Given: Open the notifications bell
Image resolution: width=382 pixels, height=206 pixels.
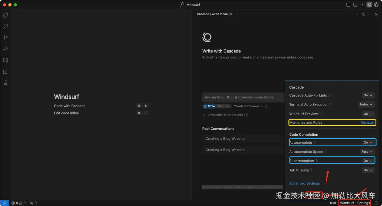Looking at the screenshot, I should 376,203.
